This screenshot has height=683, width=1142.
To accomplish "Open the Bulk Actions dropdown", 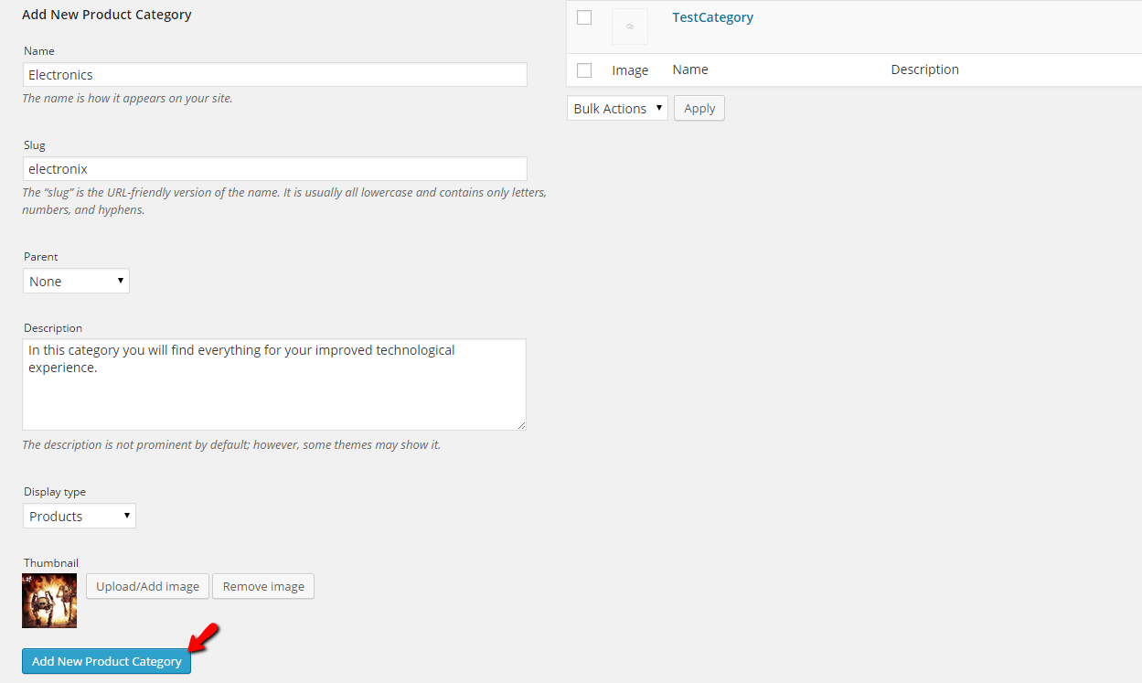I will (616, 108).
